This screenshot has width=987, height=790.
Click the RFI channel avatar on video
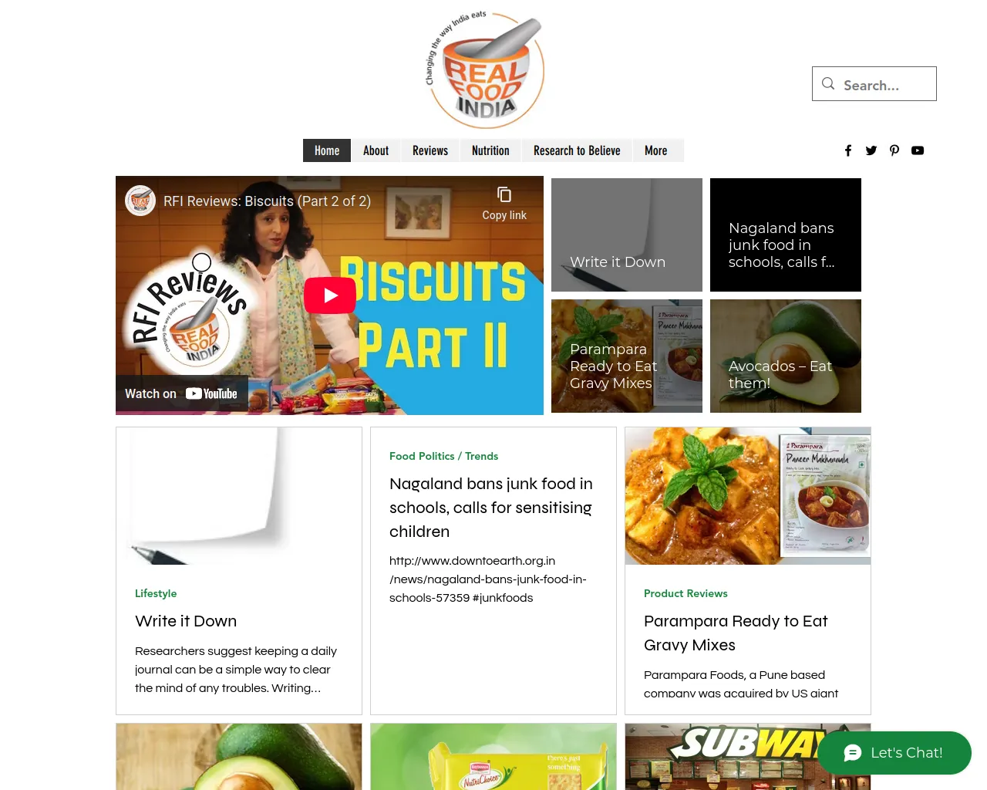pyautogui.click(x=140, y=201)
